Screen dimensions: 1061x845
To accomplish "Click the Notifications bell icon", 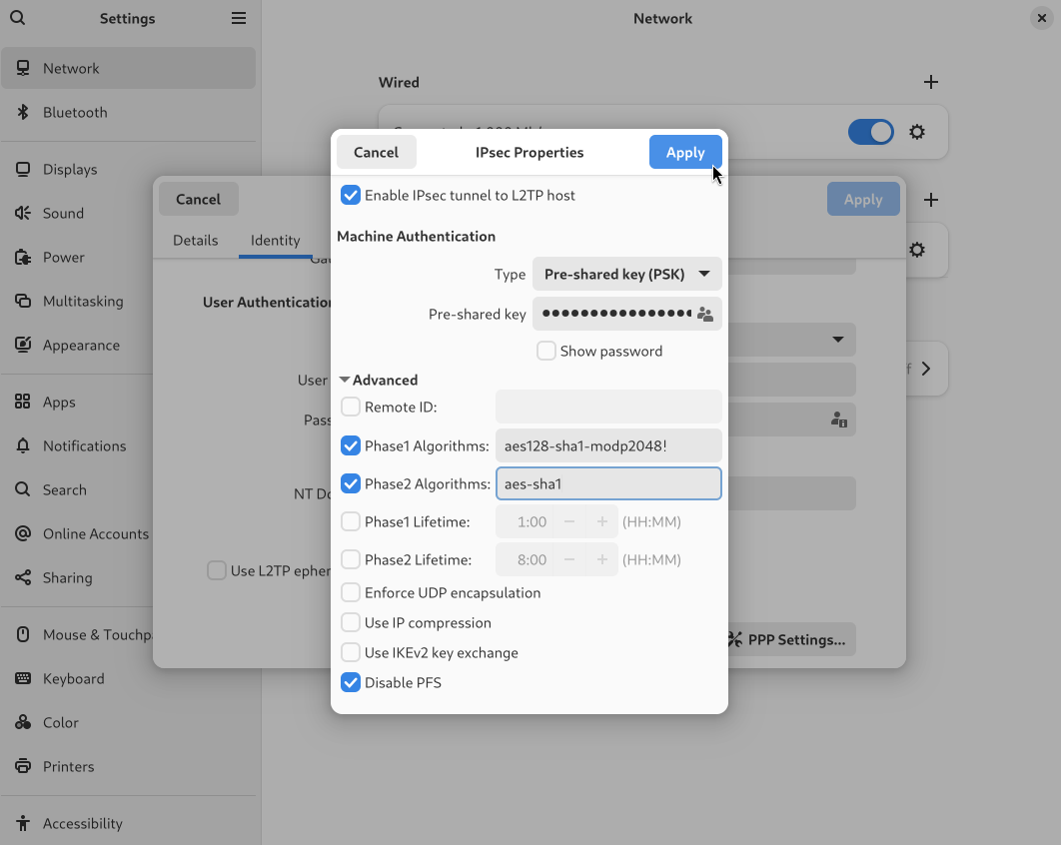I will 23,445.
